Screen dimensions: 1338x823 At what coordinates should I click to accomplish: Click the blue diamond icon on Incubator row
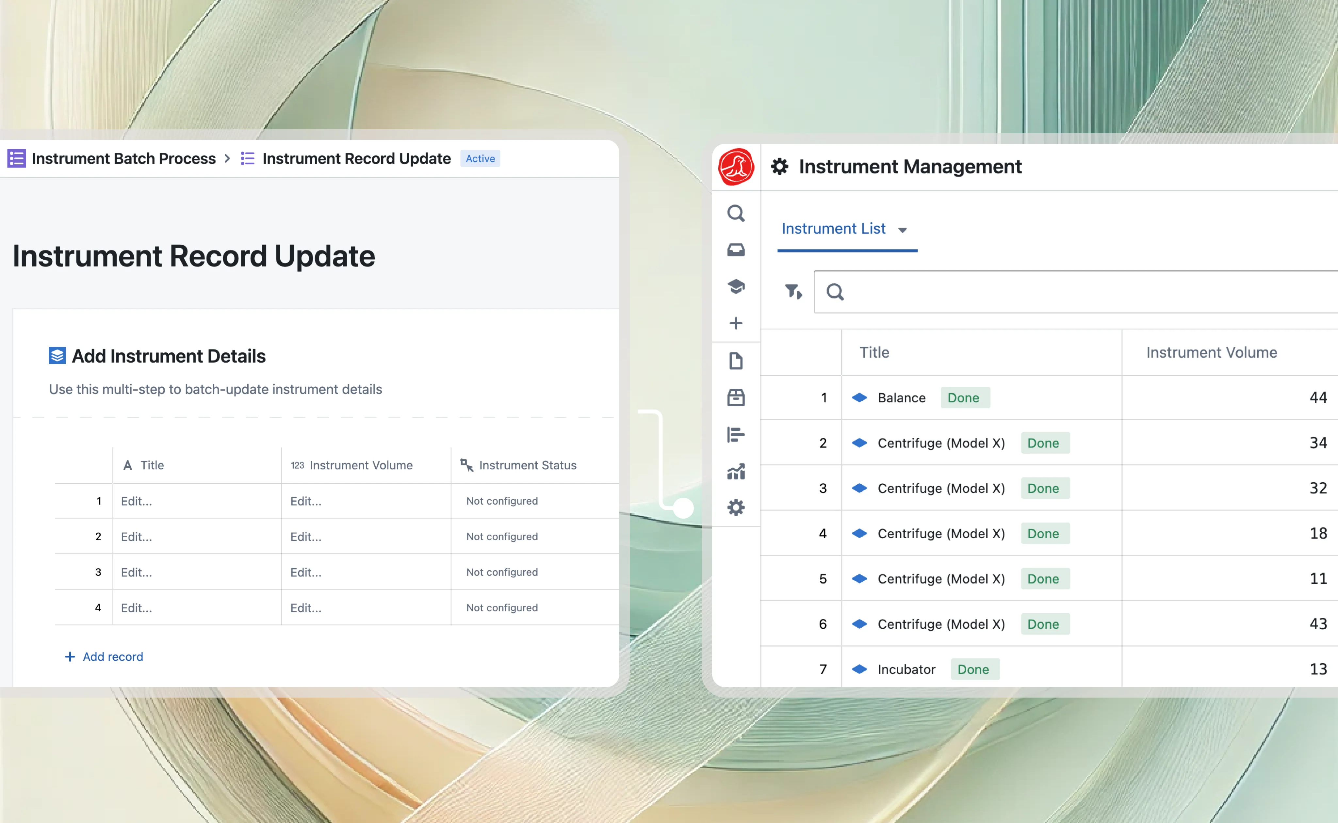[x=859, y=669]
